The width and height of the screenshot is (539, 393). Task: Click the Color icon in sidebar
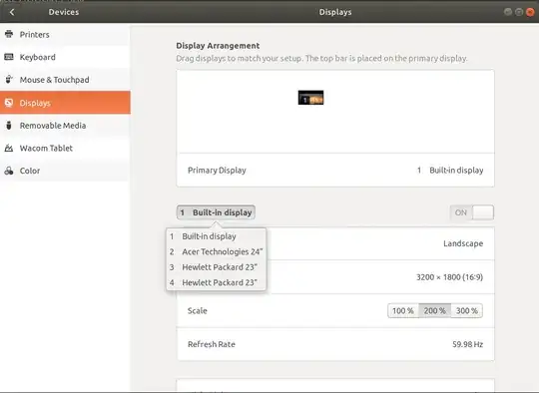point(9,171)
